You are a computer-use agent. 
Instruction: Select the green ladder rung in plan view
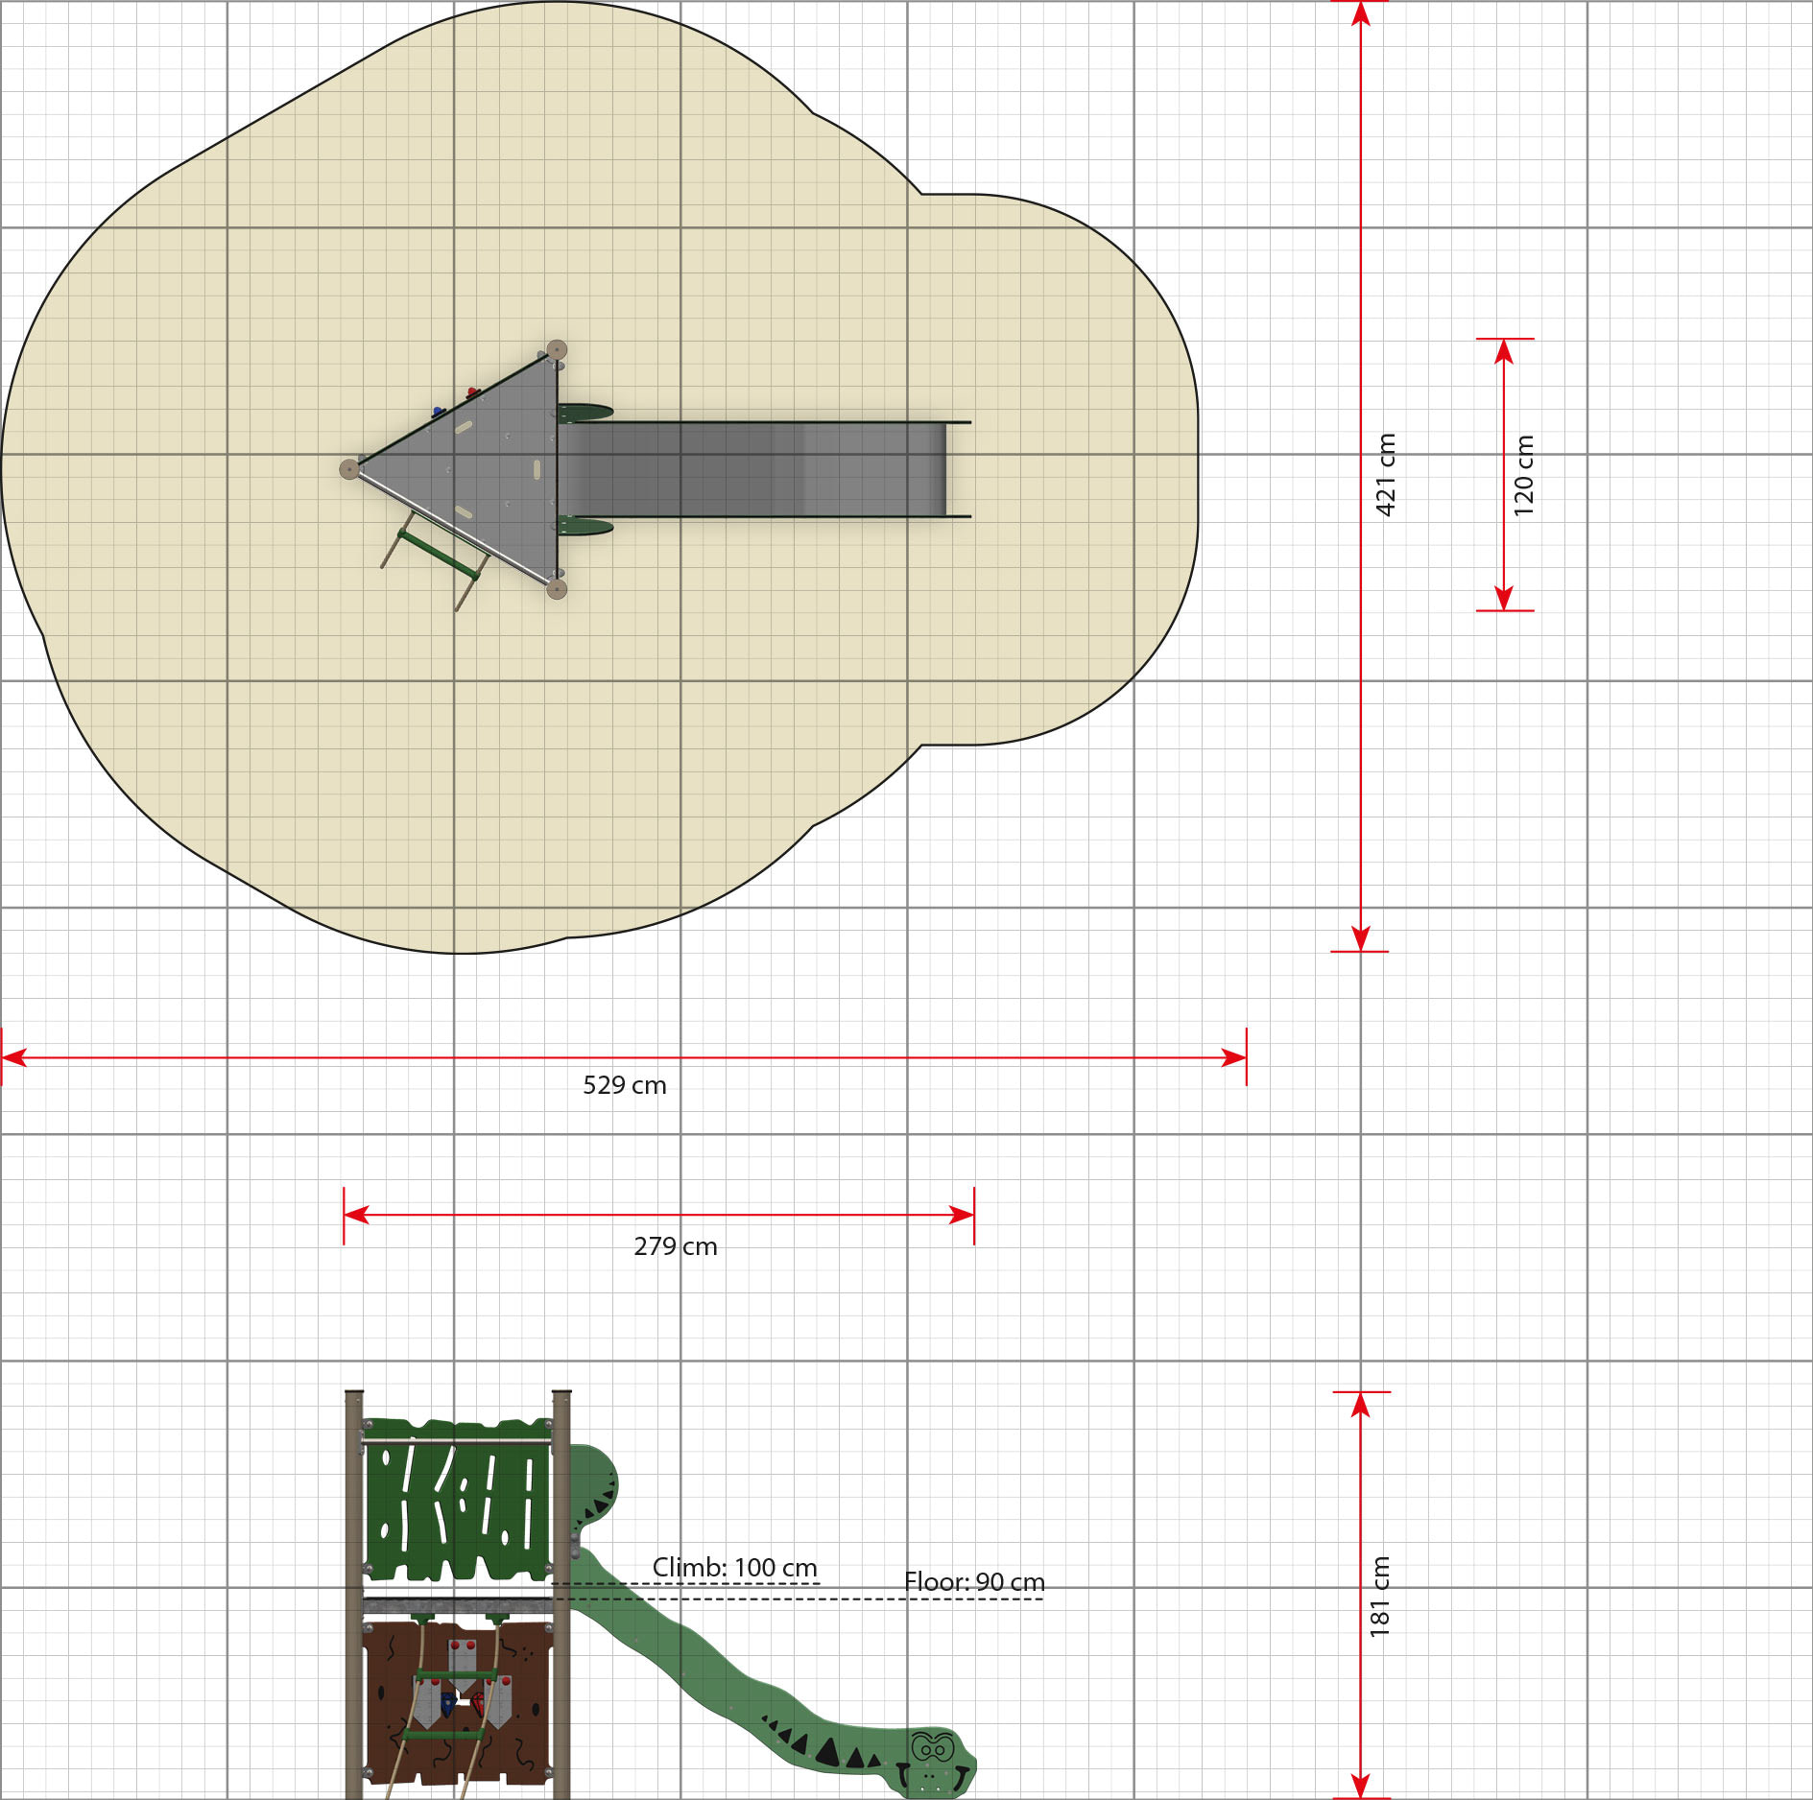439,556
